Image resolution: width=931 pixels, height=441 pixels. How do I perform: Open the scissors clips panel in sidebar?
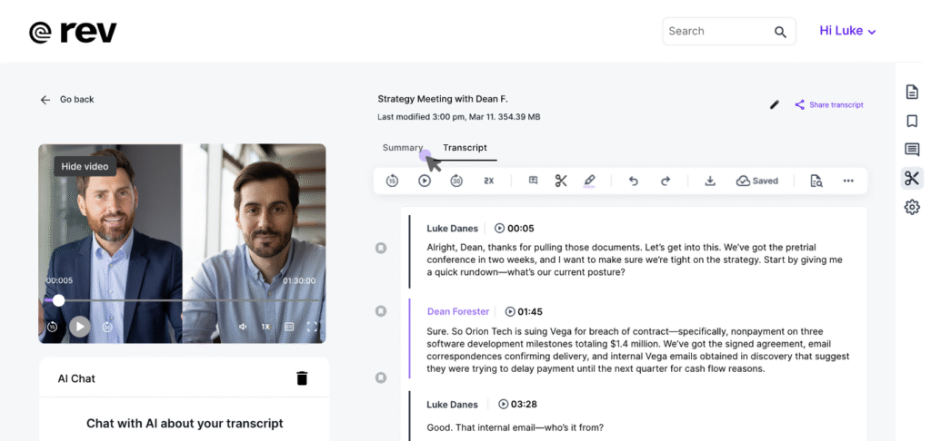(x=912, y=179)
